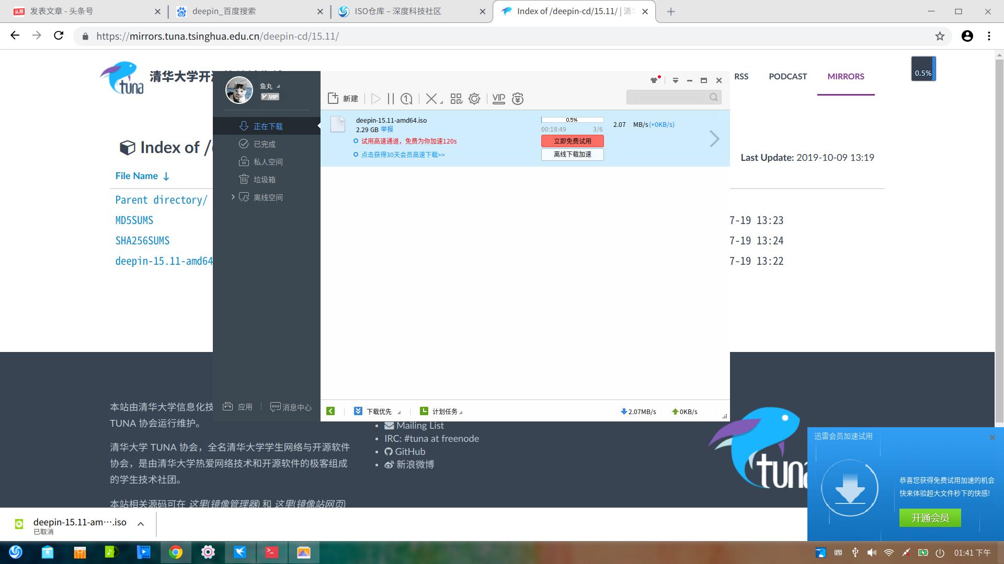Open 消息中心 message center icon
Image resolution: width=1004 pixels, height=564 pixels.
click(291, 407)
